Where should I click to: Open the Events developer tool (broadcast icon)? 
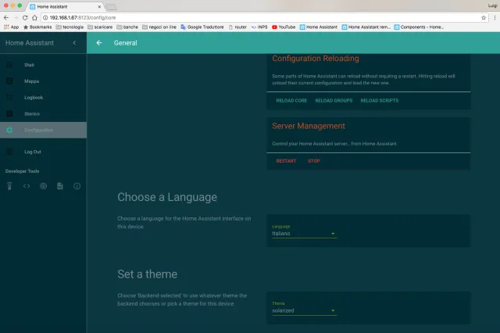click(44, 186)
